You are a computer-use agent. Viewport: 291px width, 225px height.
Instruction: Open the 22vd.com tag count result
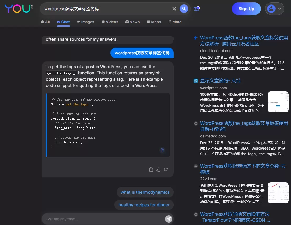coord(243,169)
